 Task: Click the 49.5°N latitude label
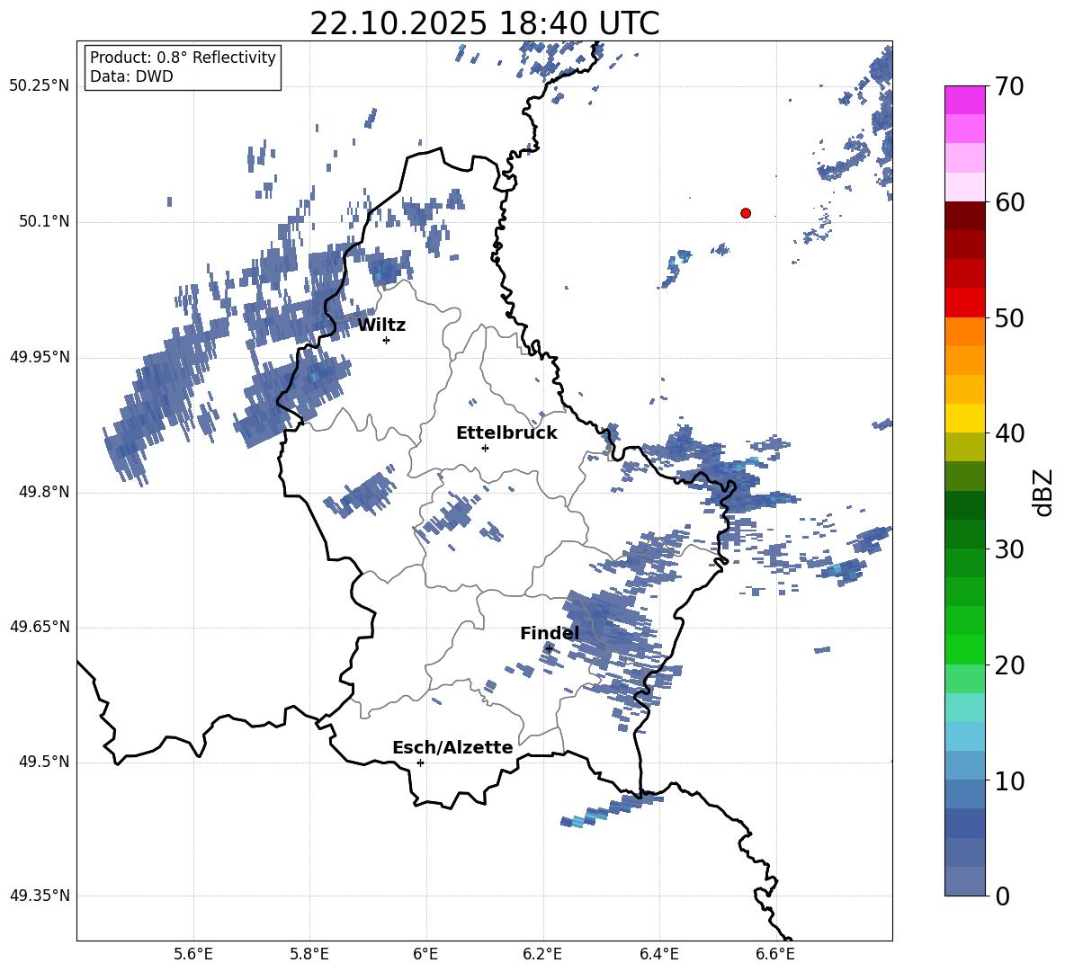tap(44, 762)
